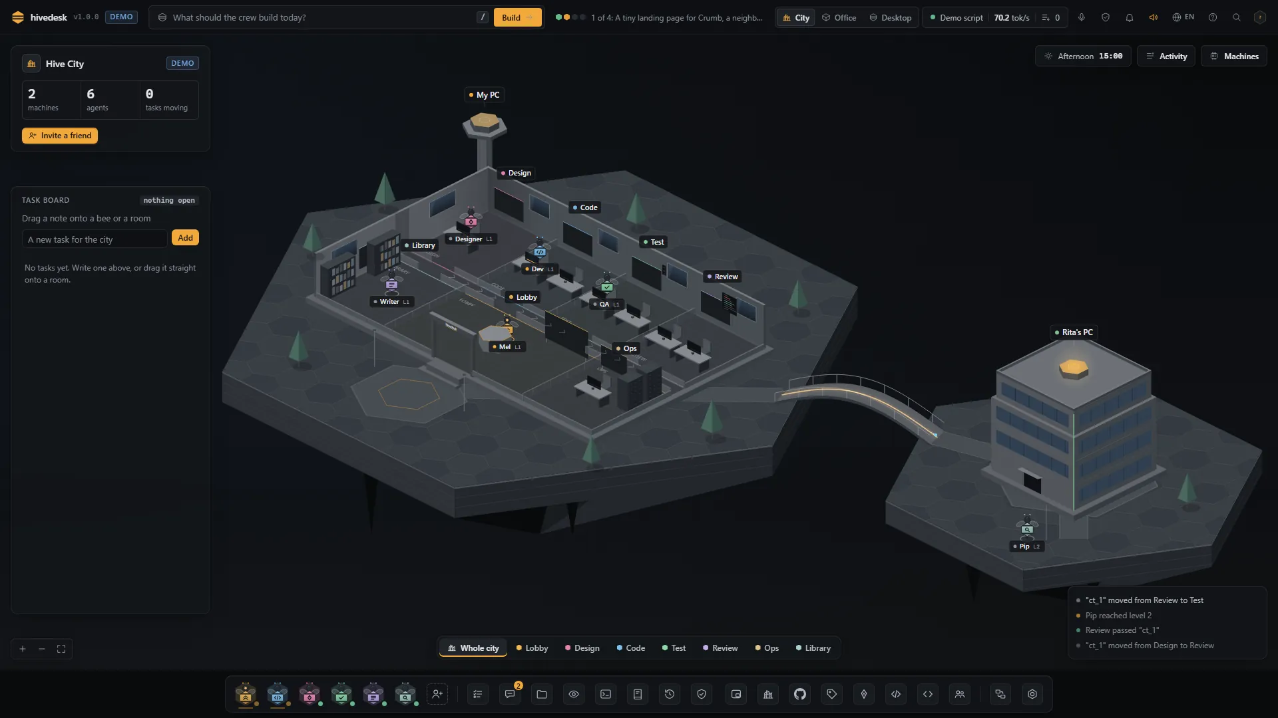Click the zoom in plus button

[23, 649]
